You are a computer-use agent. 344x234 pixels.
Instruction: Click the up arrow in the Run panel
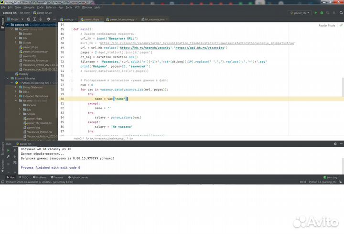[15, 151]
